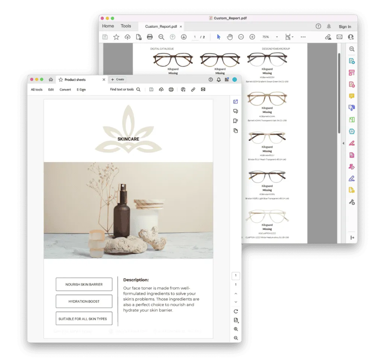
Task: Click the cloud upload icon in Product sheets toolbar
Action: tap(161, 89)
